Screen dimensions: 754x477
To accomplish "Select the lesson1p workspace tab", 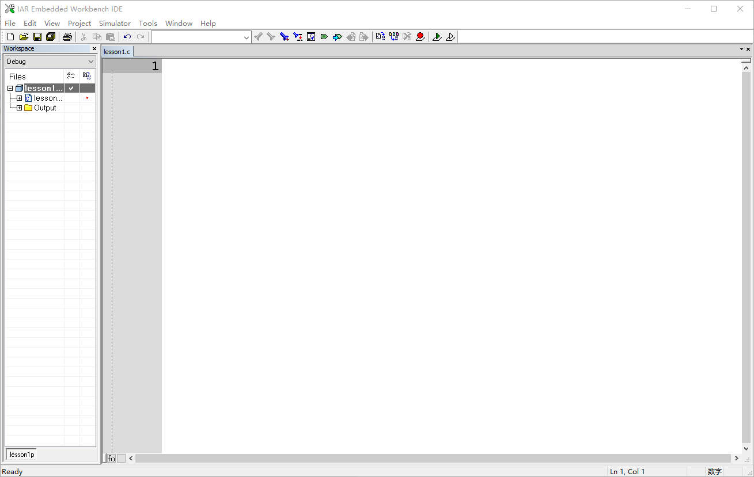I will pos(21,455).
